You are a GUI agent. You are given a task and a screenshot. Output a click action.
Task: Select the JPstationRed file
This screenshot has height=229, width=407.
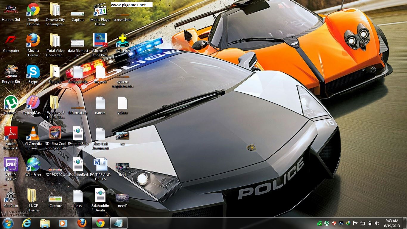point(78,168)
